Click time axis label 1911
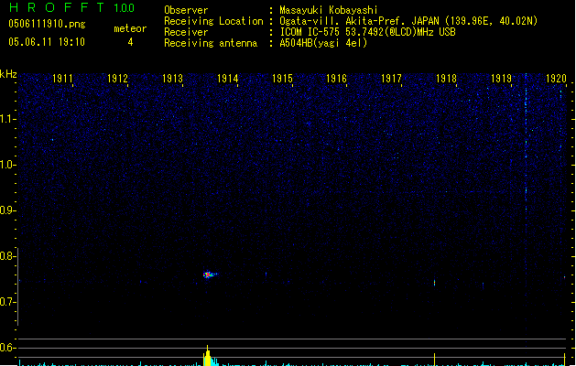Screen dimensions: 576x366 pos(63,79)
